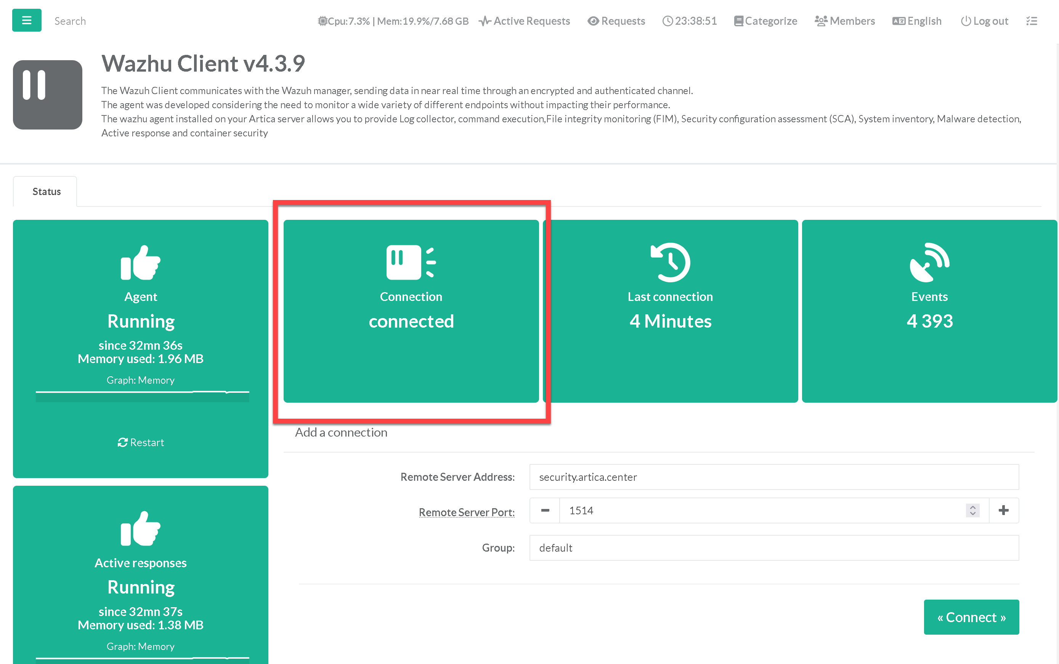Select the Status tab
The image size is (1059, 664).
46,192
